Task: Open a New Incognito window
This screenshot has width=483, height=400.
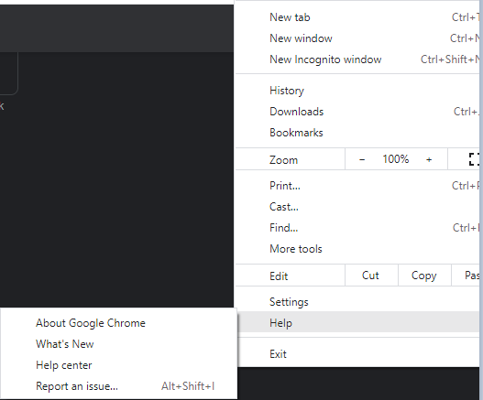Action: pyautogui.click(x=358, y=59)
